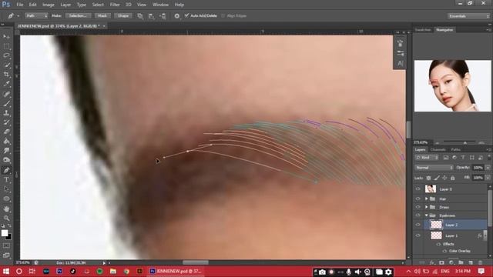Switch to the Swatches tab
Viewport: 493px width, 277px height.
click(x=423, y=30)
